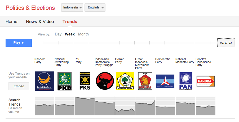239x122 pixels.
Task: Select the Gerindra eagle logo
Action: pos(145,81)
